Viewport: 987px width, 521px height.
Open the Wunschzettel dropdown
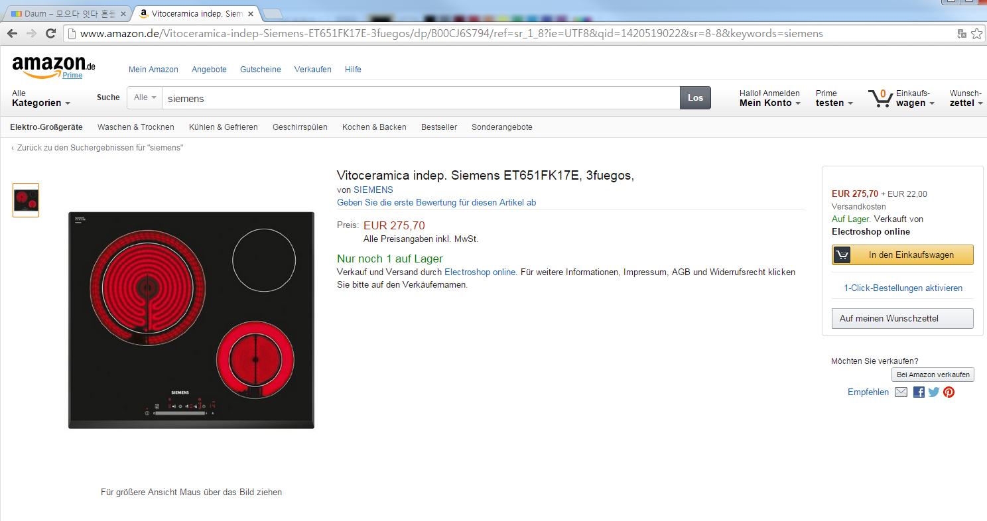click(966, 98)
